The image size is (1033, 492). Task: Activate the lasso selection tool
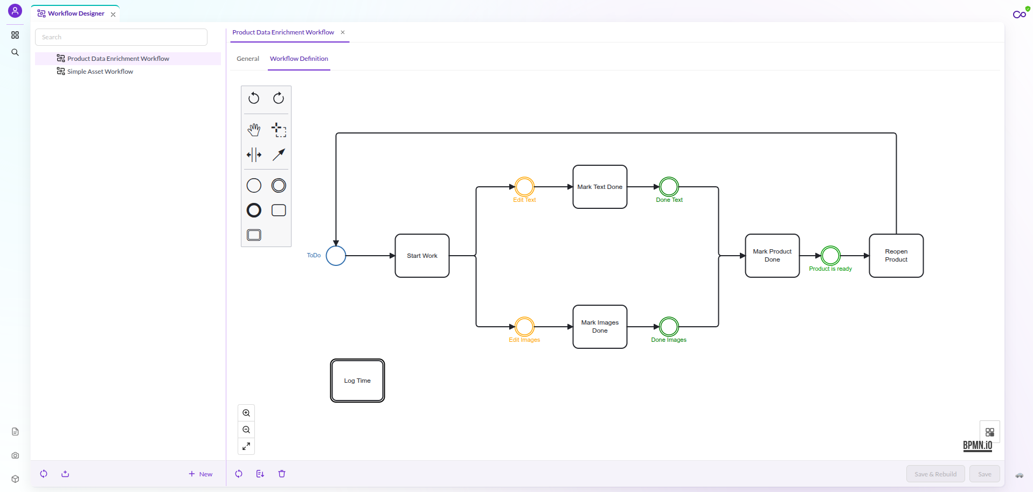[x=279, y=130]
